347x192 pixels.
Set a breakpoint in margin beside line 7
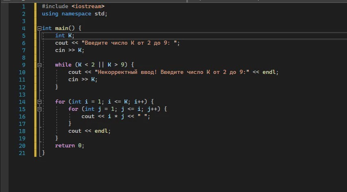(4, 50)
